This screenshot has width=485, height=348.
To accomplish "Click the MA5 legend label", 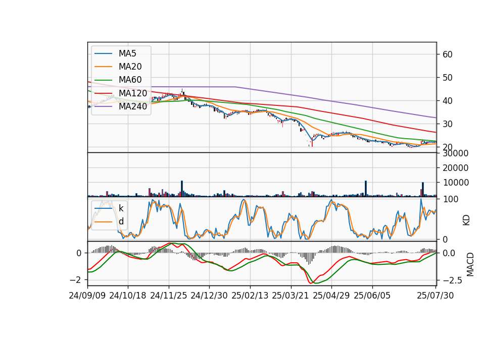I will 127,53.
